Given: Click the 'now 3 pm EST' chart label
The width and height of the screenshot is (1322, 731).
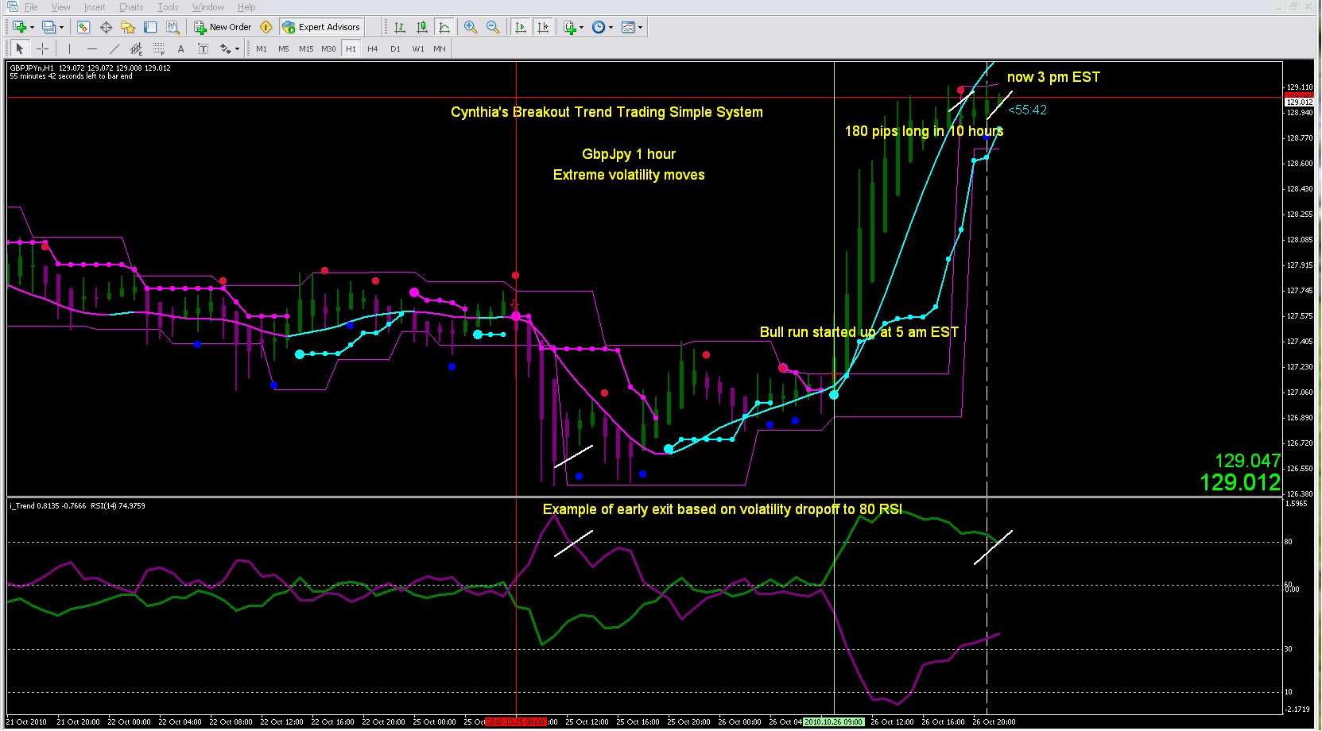Looking at the screenshot, I should (x=1053, y=77).
